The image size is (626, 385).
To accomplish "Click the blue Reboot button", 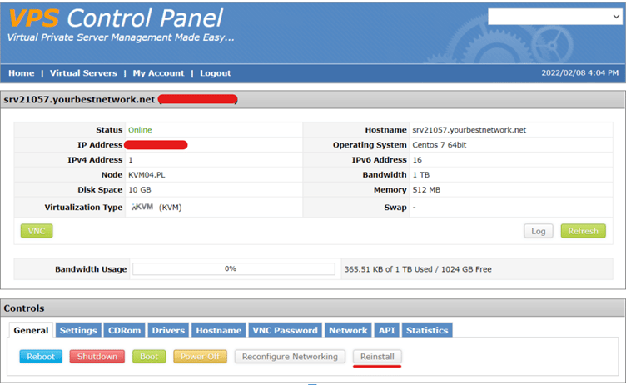I will (x=41, y=356).
